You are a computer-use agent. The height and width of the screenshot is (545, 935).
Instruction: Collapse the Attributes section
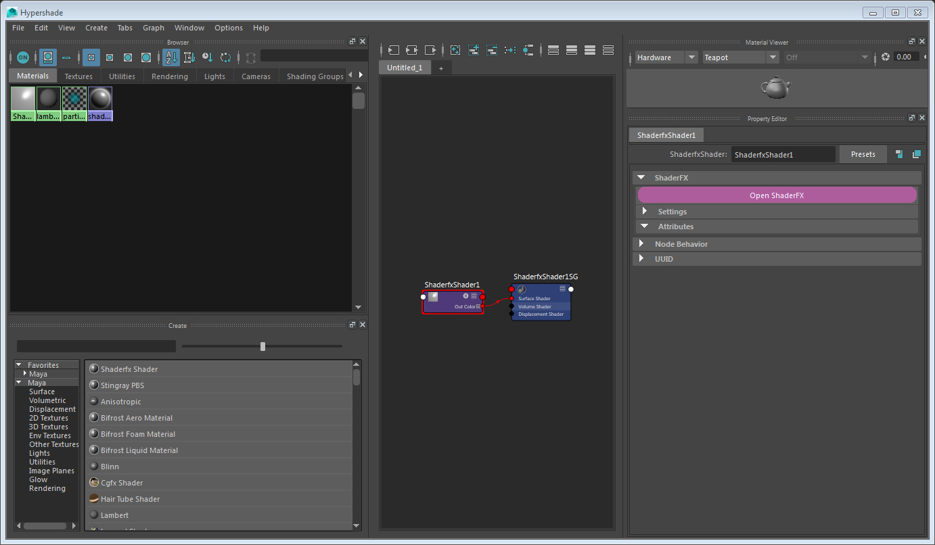coord(645,227)
